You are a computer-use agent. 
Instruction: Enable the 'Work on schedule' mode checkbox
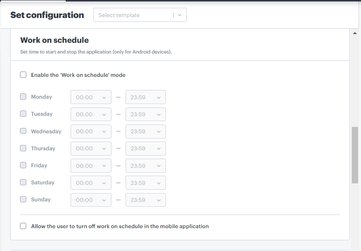23,75
